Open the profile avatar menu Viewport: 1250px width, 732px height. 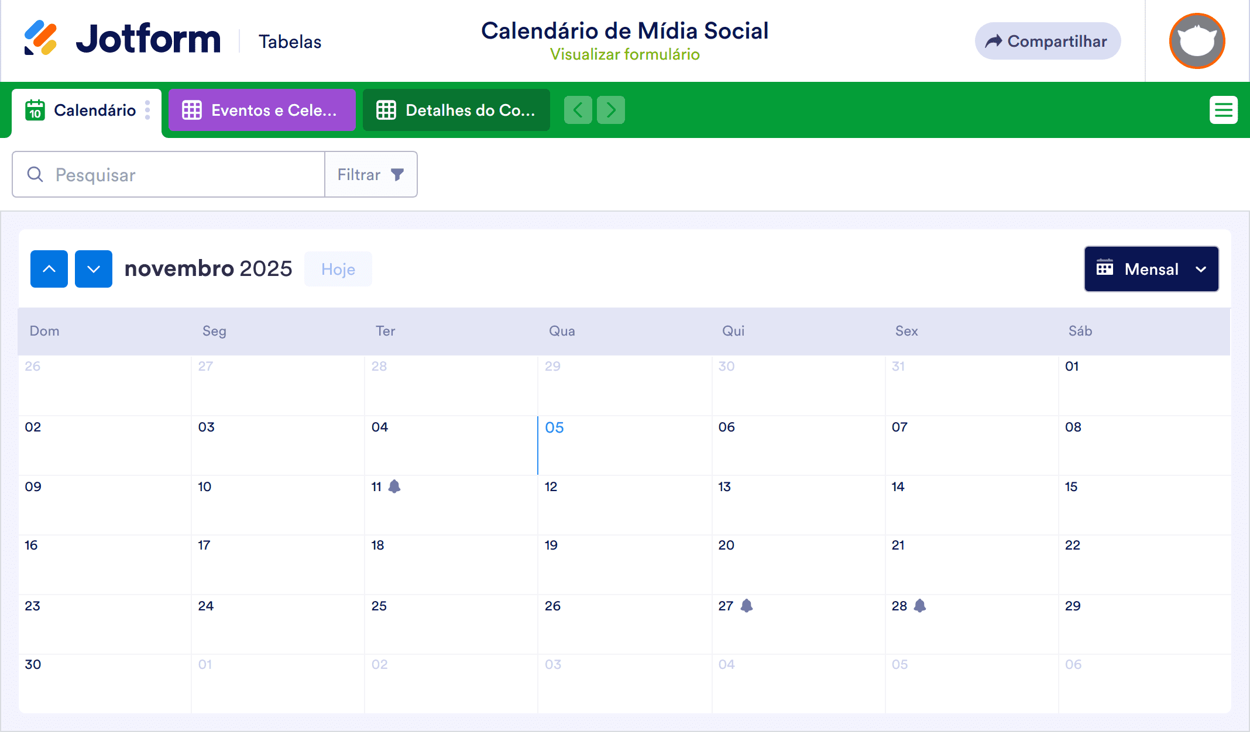pyautogui.click(x=1196, y=40)
